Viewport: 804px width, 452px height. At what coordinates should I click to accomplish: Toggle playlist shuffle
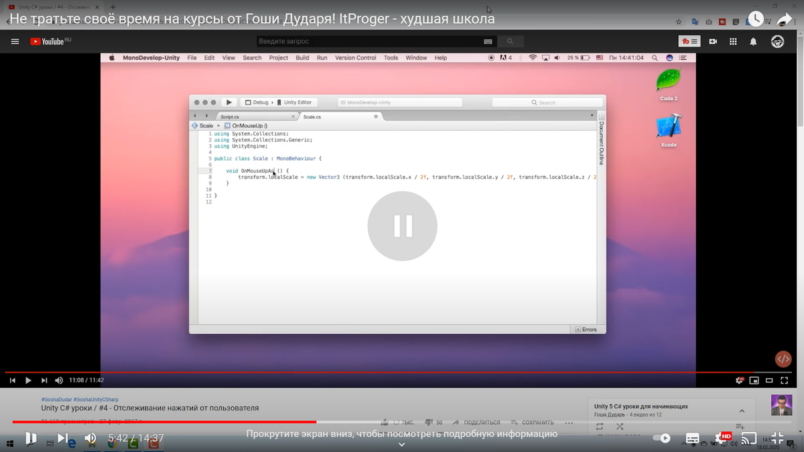620,427
